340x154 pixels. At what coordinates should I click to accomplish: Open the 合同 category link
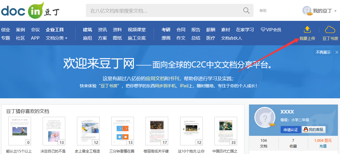click(x=181, y=30)
